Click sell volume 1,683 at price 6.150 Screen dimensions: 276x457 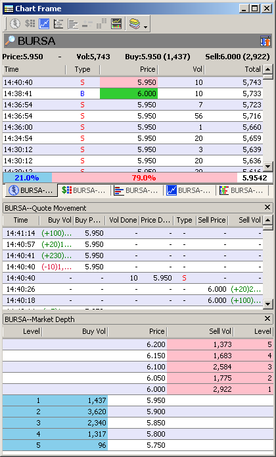[x=222, y=356]
